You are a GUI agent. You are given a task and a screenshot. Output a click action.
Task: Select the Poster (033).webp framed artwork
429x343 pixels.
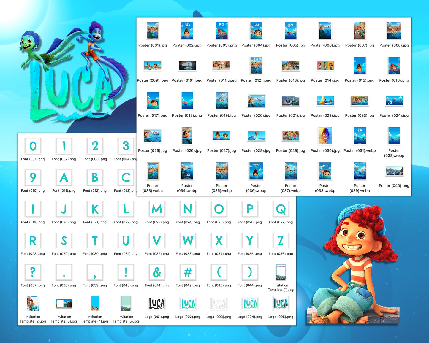[152, 171]
